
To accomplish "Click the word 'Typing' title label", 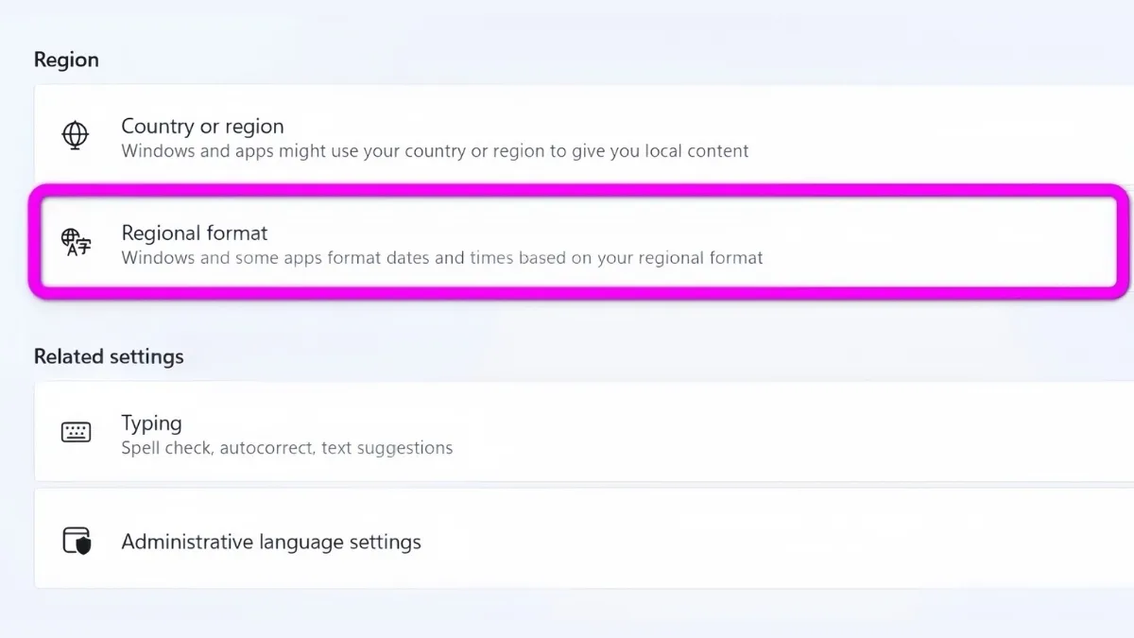I will pos(151,423).
